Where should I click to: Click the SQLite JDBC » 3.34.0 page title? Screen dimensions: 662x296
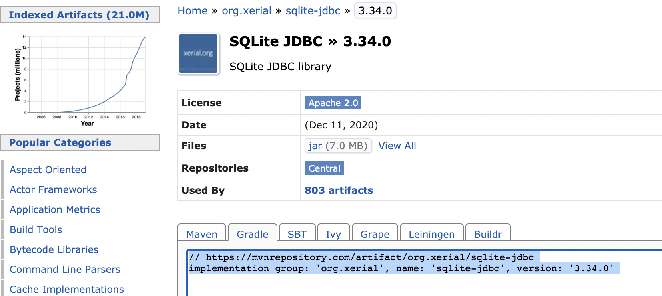pyautogui.click(x=310, y=41)
